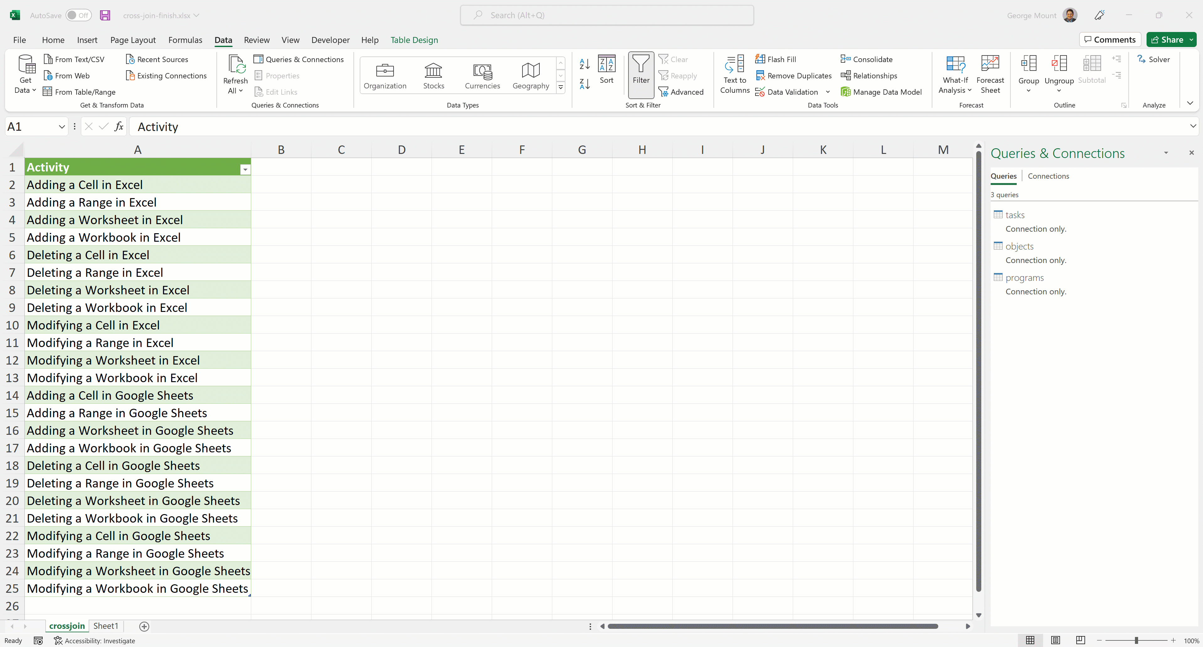The image size is (1203, 647).
Task: Open the Connections tab in the pane
Action: pos(1048,176)
